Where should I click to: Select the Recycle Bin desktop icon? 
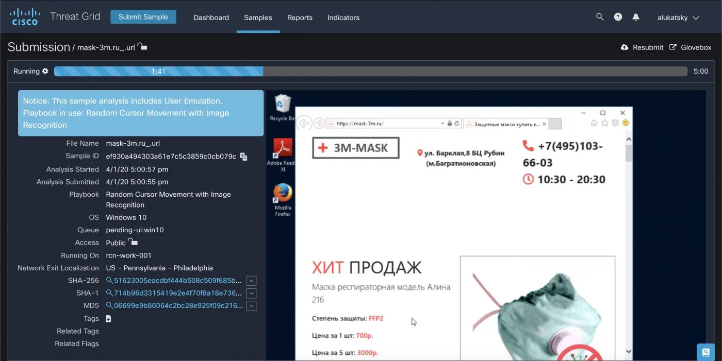282,108
